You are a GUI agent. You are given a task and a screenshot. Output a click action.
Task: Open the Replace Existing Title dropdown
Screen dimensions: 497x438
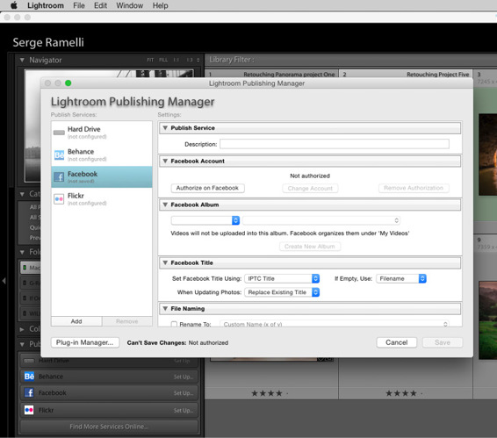click(x=282, y=292)
